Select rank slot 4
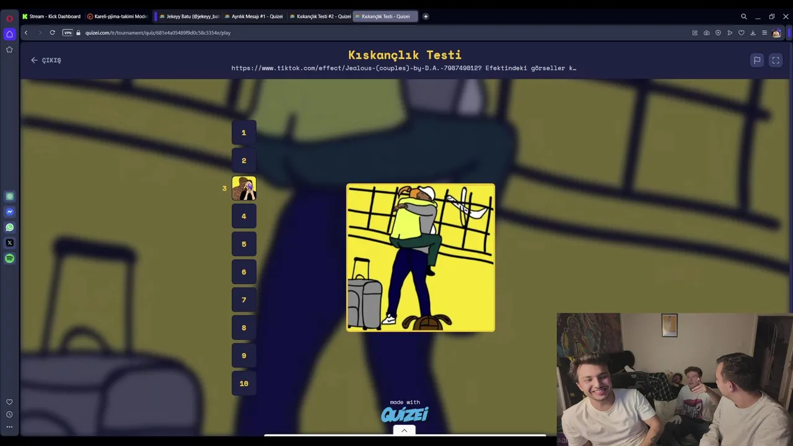This screenshot has width=793, height=446. (244, 216)
